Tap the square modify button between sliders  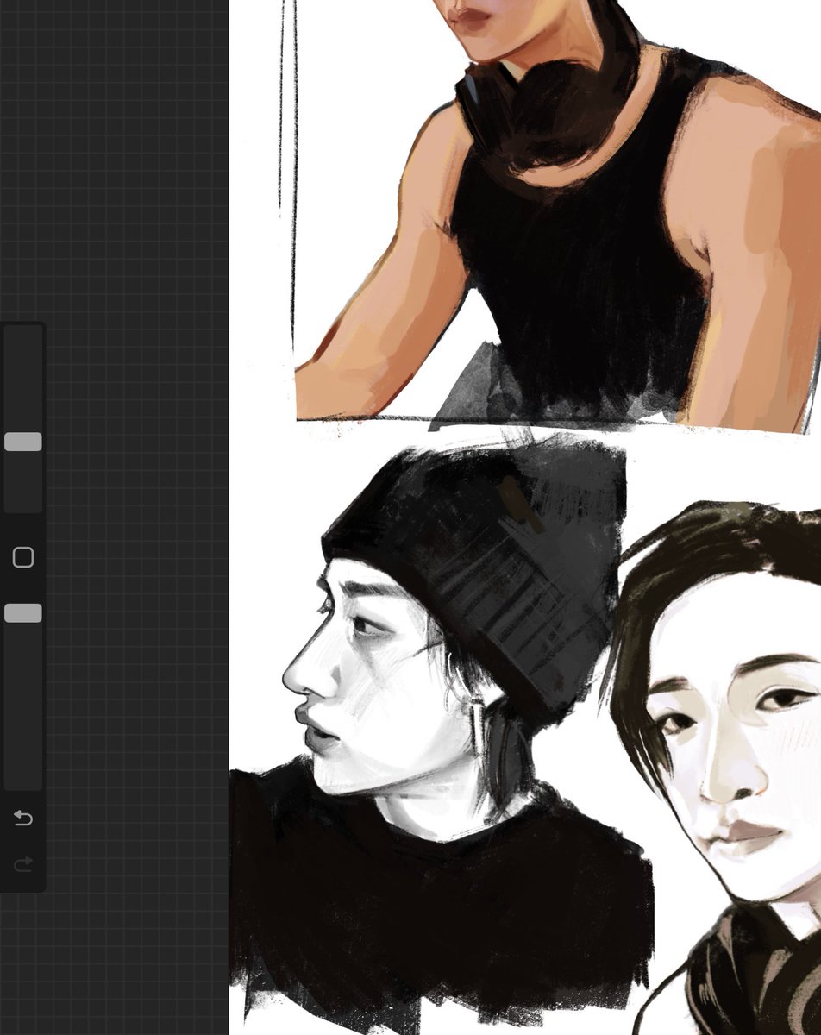coord(23,557)
